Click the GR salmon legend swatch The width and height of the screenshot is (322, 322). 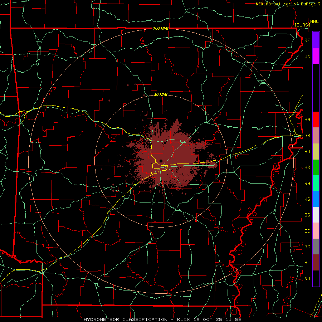[316, 136]
